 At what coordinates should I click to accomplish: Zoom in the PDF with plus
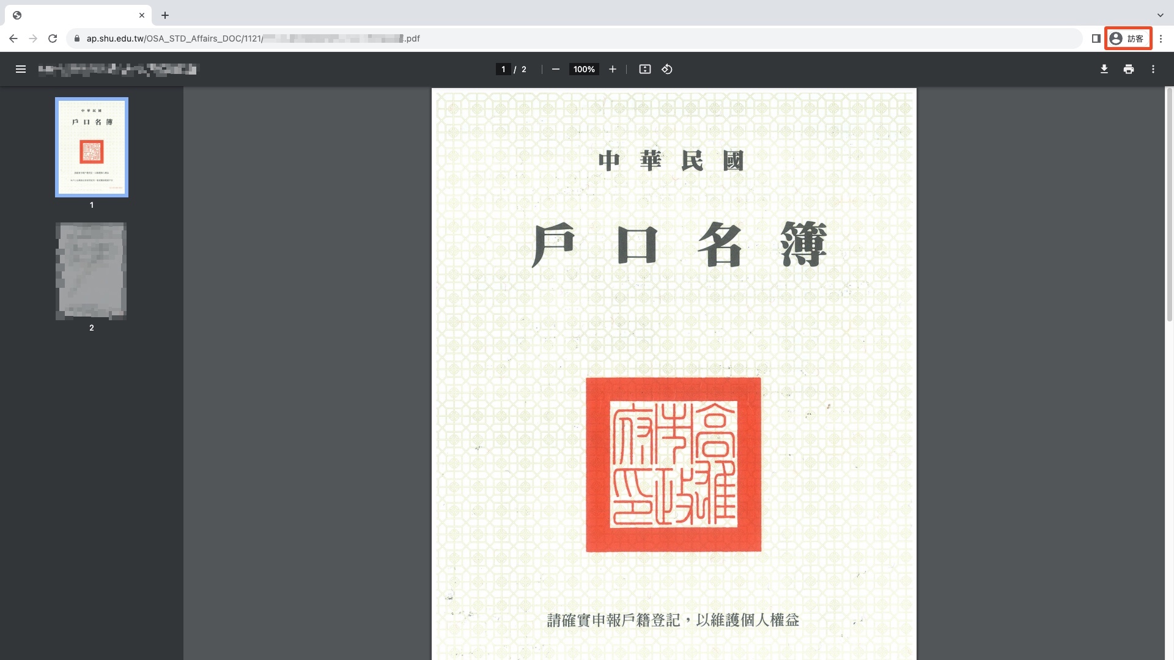613,69
